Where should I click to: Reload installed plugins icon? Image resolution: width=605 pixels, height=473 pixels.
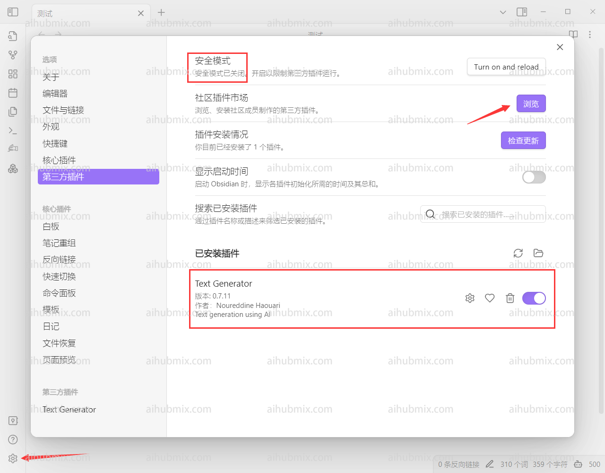point(518,253)
